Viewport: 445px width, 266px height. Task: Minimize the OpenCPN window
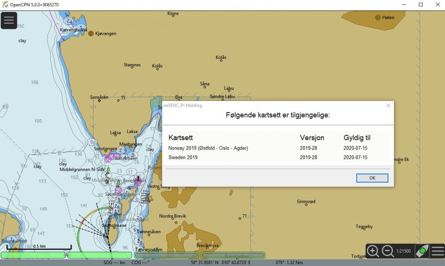coord(404,4)
